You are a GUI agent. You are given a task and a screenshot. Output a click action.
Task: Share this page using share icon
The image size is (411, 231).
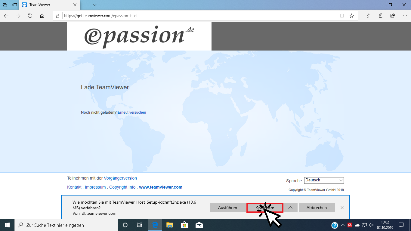(393, 16)
